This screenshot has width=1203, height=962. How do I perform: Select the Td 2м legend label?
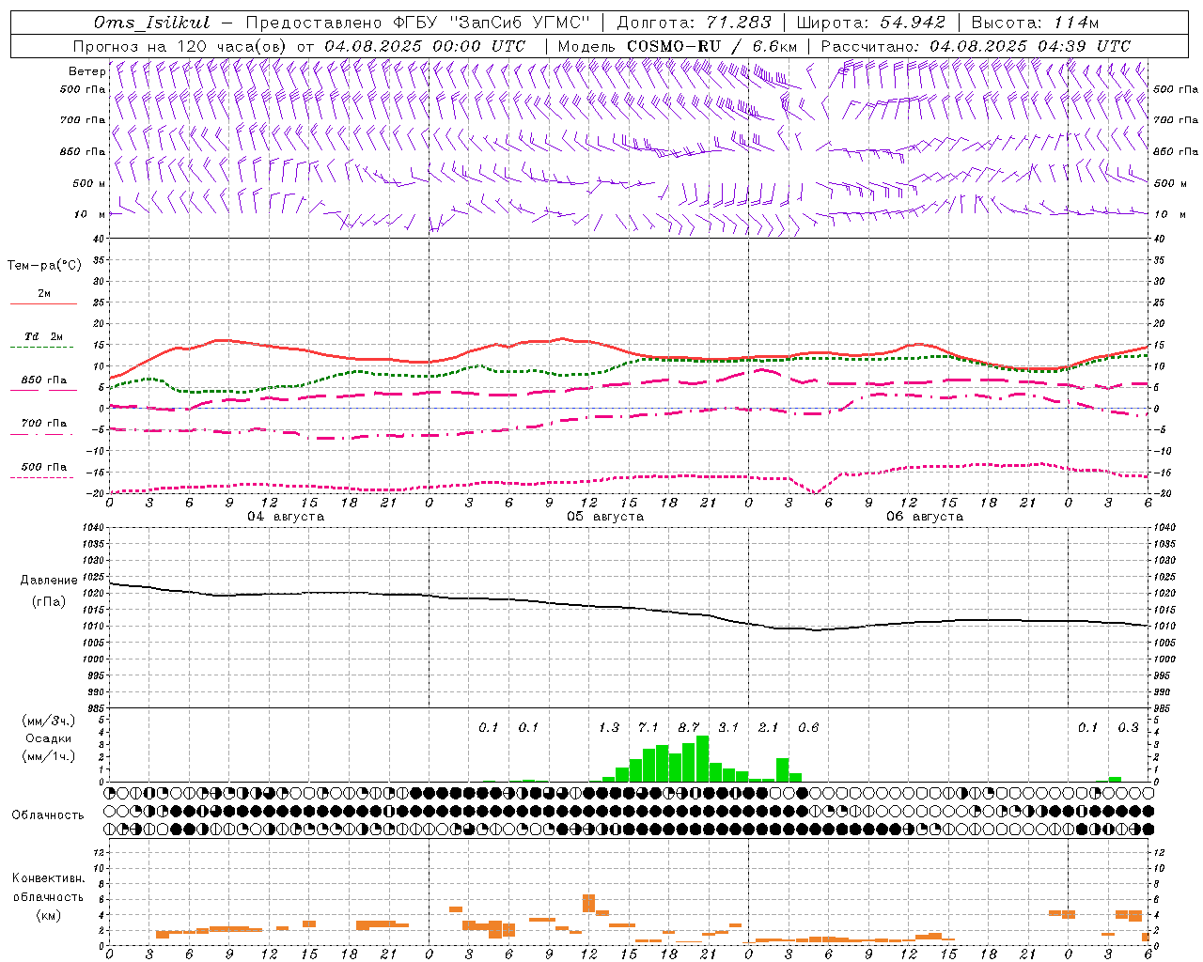pos(44,335)
